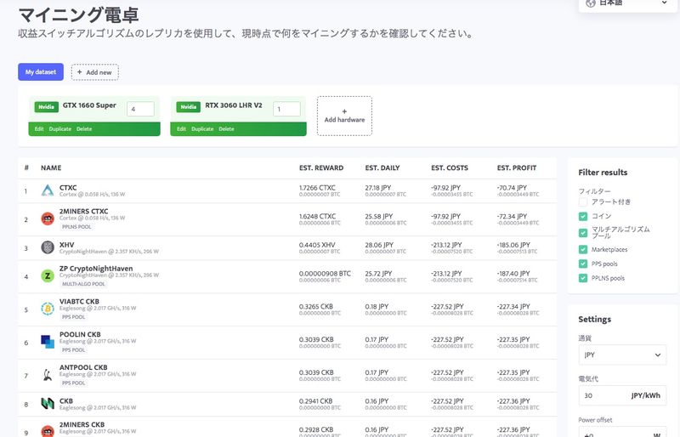
Task: Click the CKB coin icon in row 8
Action: [x=48, y=403]
